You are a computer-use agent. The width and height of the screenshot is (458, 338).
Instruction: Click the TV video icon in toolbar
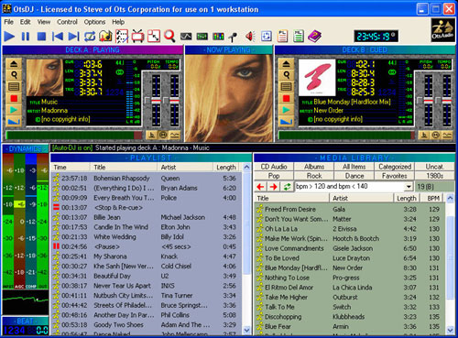138,37
